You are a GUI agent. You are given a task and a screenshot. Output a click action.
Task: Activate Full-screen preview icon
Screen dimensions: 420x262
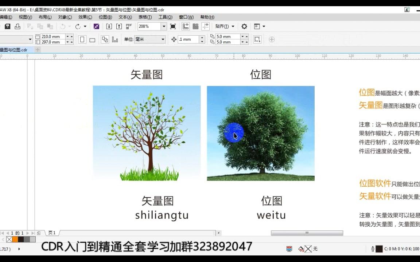pyautogui.click(x=172, y=26)
